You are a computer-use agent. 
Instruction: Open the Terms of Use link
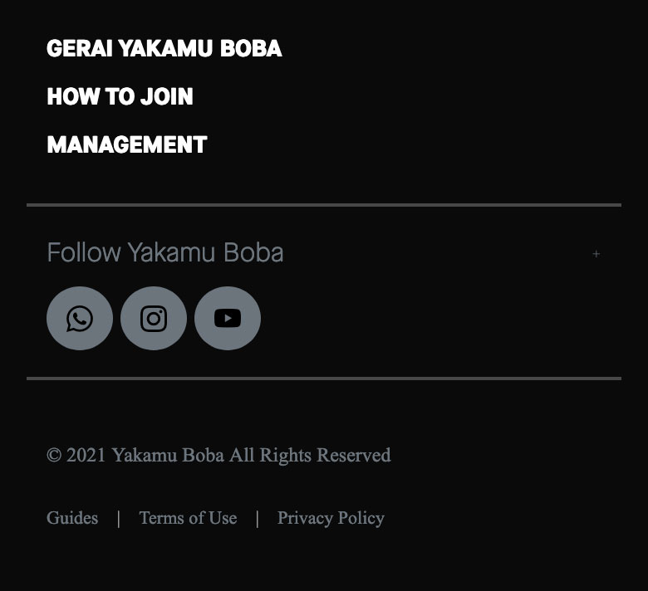tap(188, 518)
